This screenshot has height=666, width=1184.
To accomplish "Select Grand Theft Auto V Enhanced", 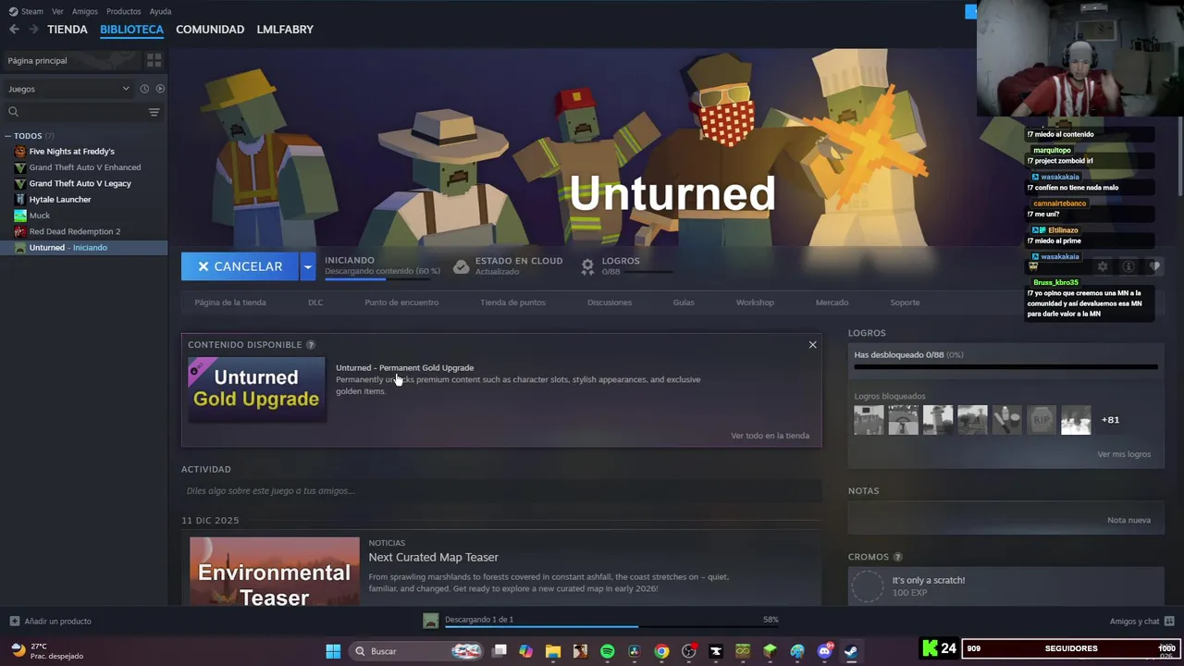I will click(84, 167).
